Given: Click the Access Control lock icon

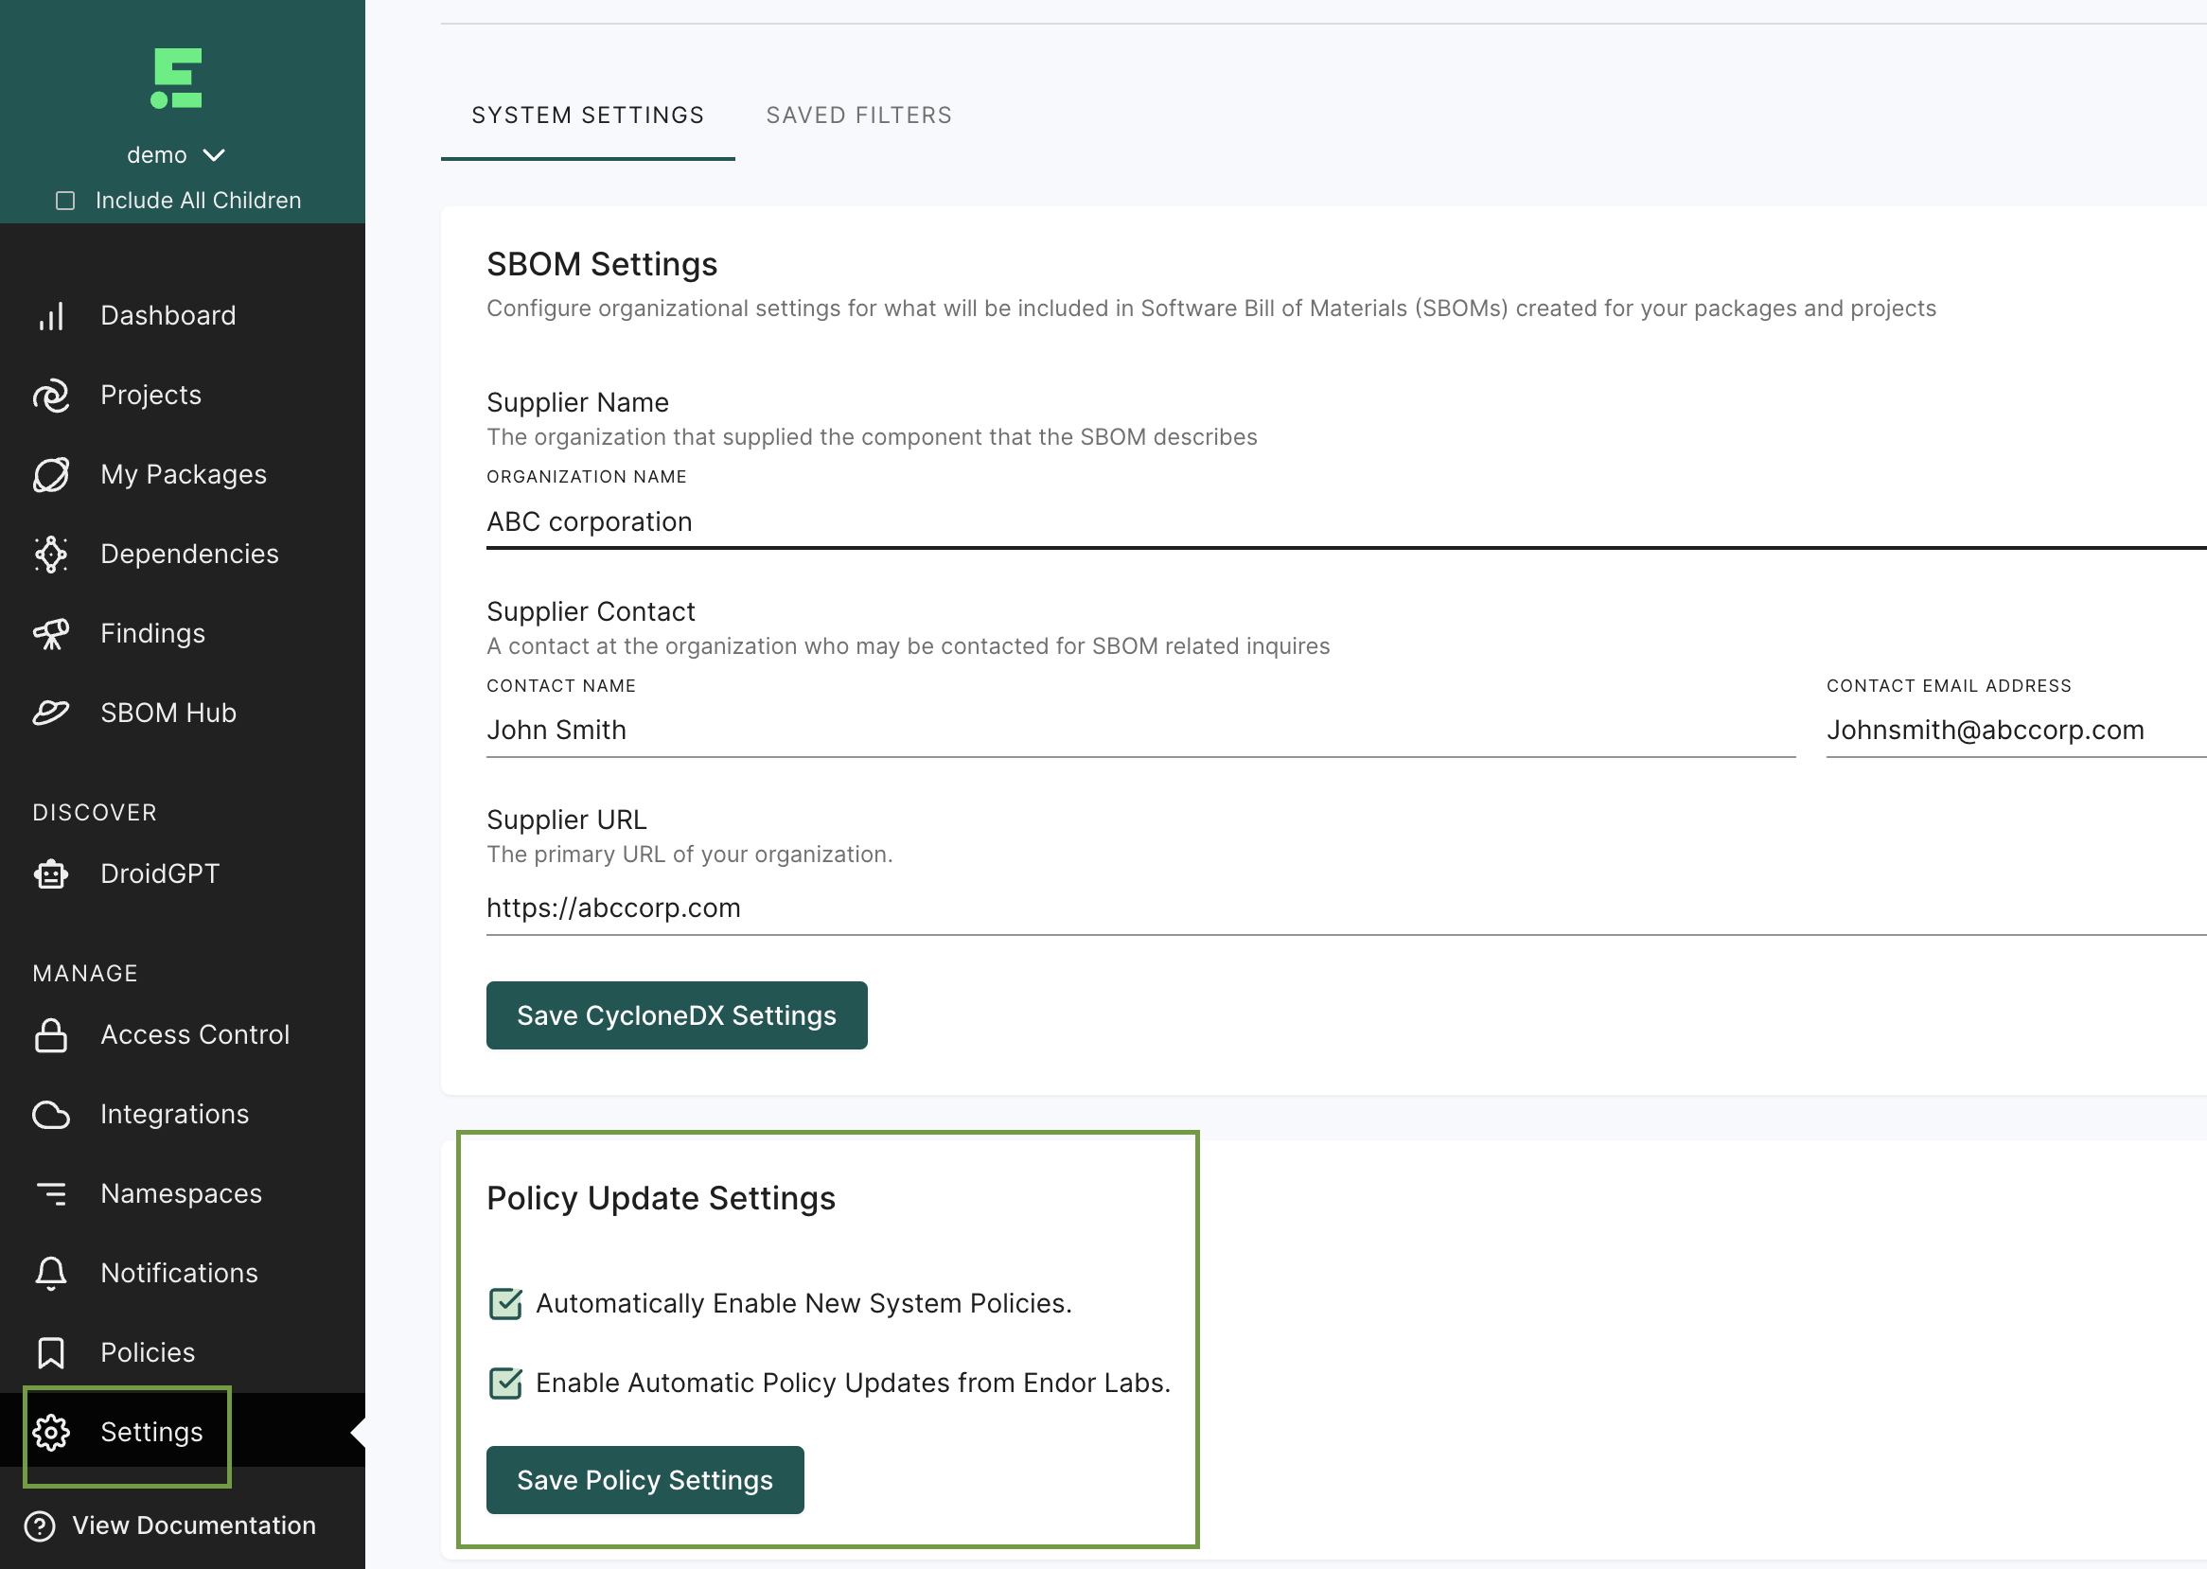Looking at the screenshot, I should (49, 1032).
